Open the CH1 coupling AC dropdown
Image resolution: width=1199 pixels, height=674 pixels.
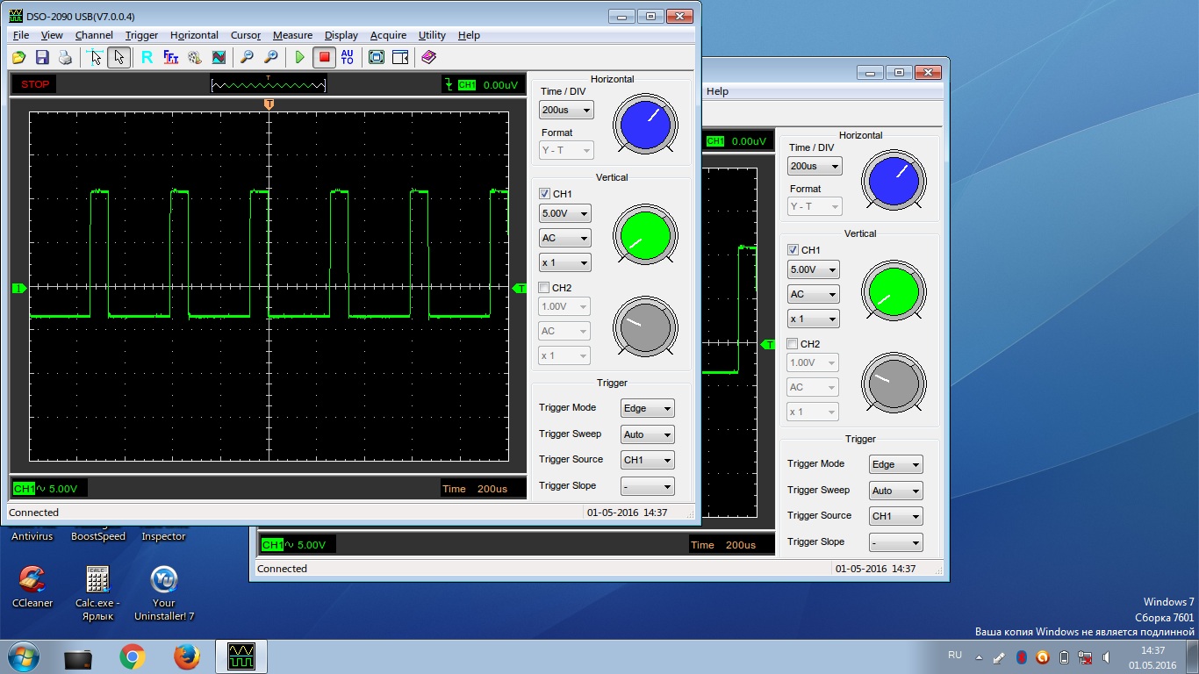point(564,238)
